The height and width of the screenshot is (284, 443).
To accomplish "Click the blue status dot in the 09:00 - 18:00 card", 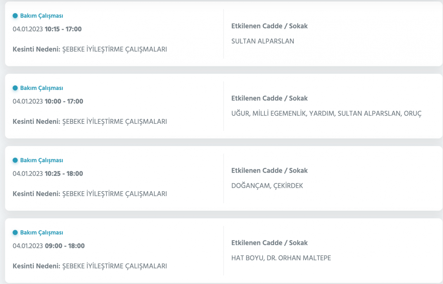I will click(15, 232).
